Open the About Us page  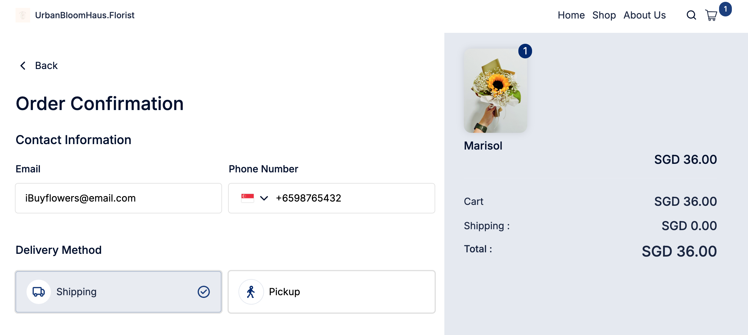coord(644,15)
